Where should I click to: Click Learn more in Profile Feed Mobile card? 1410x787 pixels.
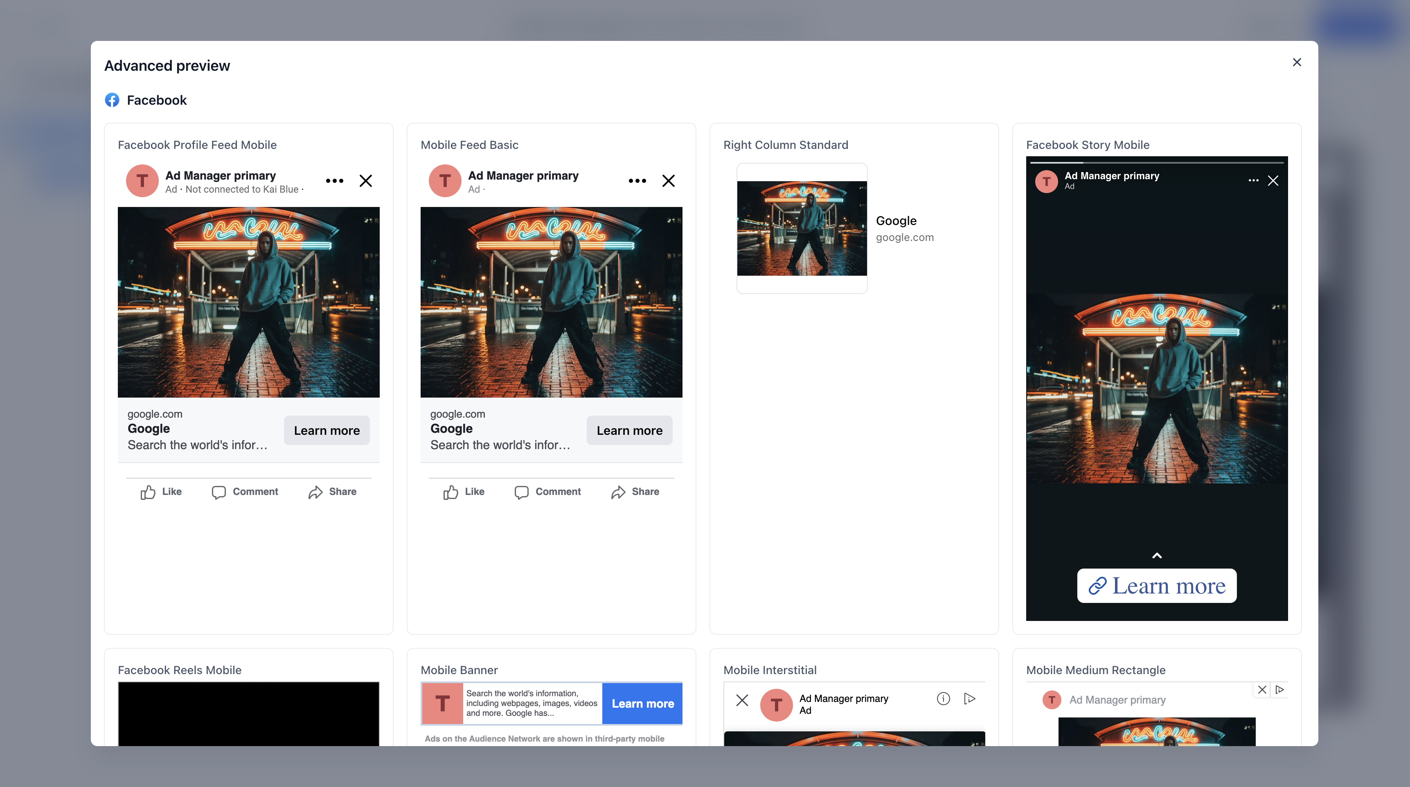click(x=326, y=430)
